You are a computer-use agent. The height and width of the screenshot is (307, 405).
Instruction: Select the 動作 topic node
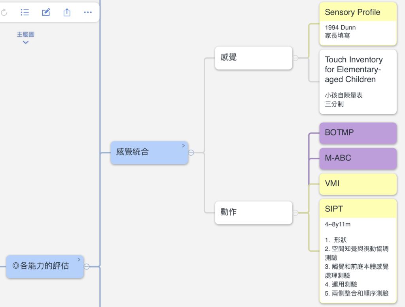(x=253, y=213)
